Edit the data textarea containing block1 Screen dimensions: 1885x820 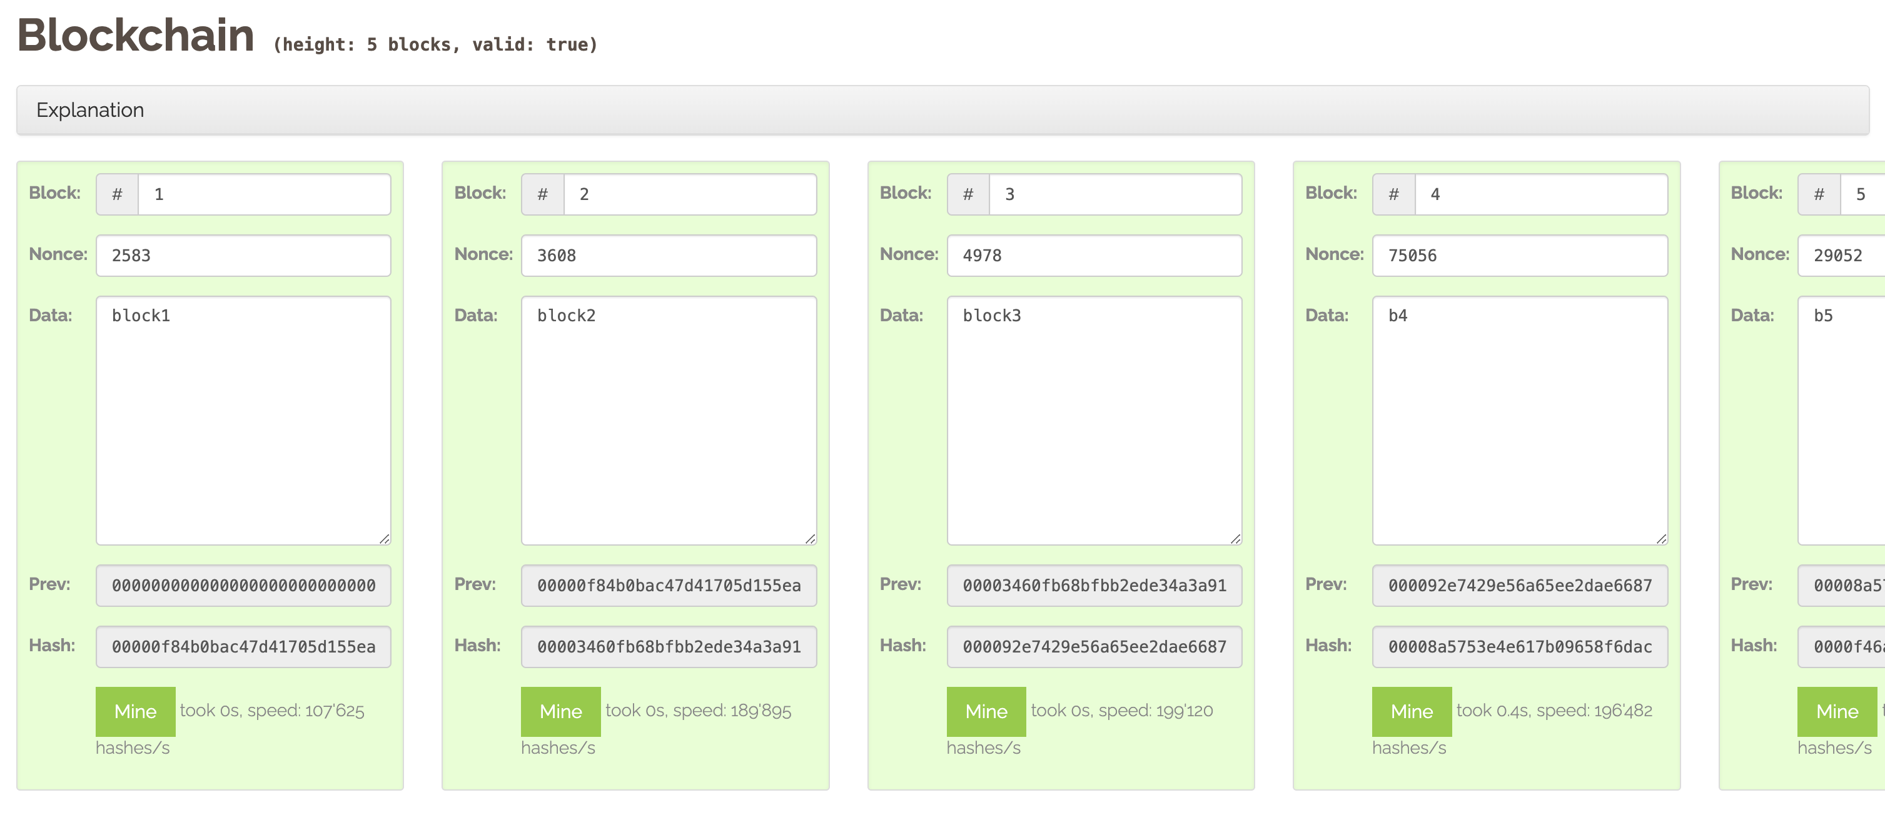coord(243,420)
